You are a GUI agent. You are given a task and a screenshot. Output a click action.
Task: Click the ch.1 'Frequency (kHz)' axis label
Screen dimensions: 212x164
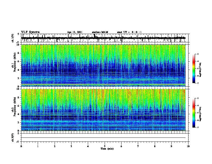pyautogui.click(x=15, y=62)
